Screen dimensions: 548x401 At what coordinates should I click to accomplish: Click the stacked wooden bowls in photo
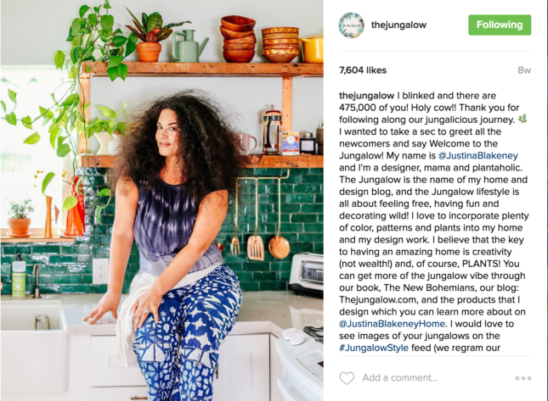(238, 39)
